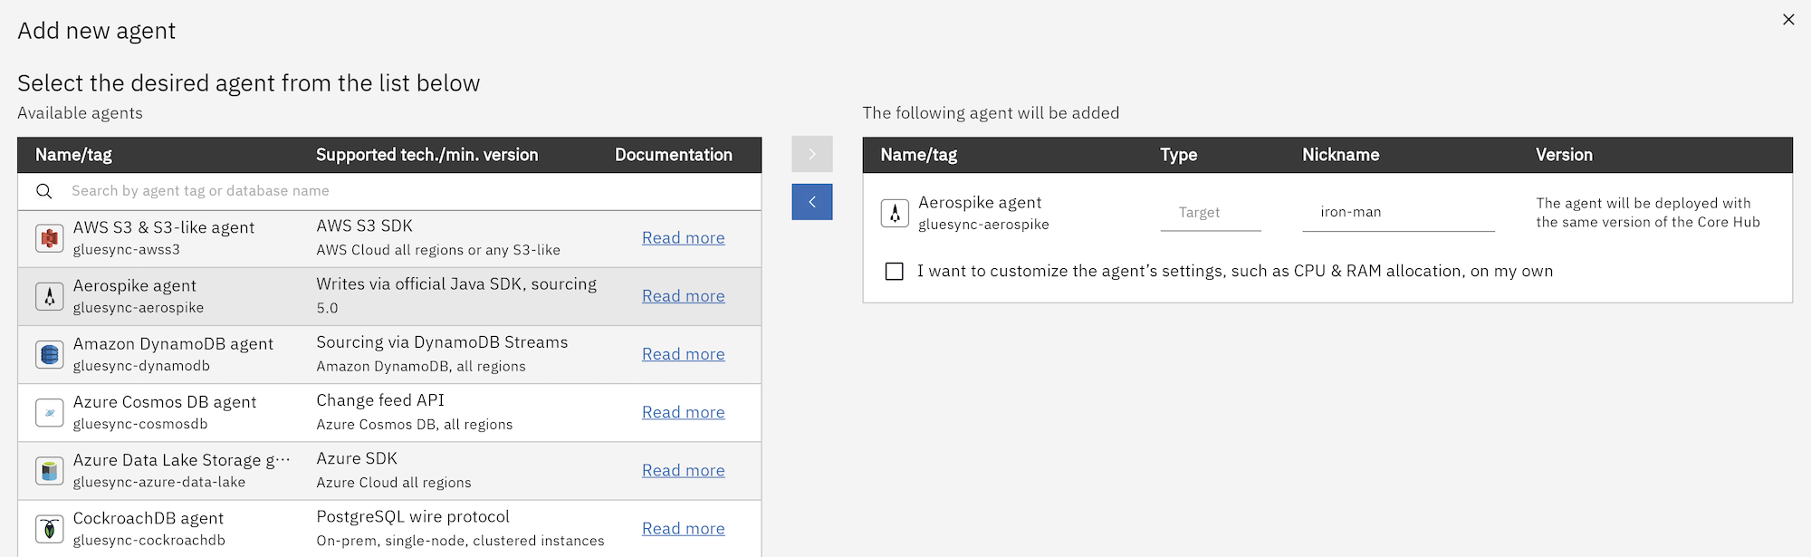Click the Target type input field
This screenshot has height=557, width=1811.
[x=1211, y=212]
